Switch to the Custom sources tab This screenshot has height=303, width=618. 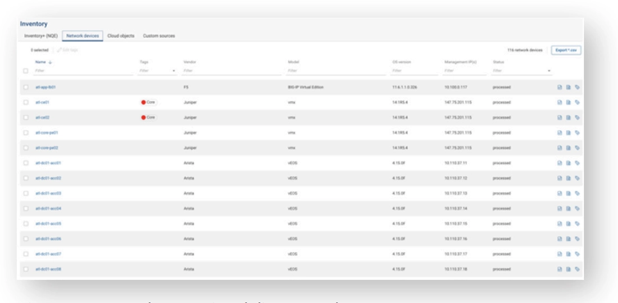(159, 36)
